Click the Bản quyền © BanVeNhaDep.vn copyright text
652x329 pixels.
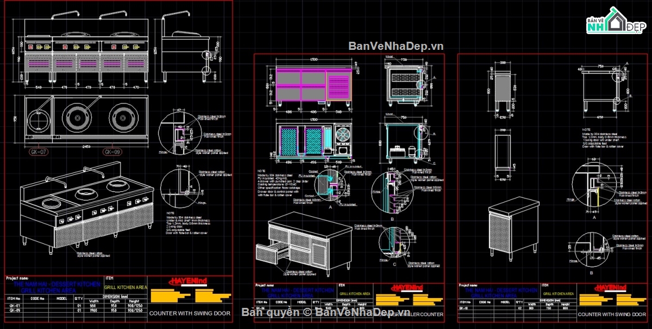coord(325,312)
